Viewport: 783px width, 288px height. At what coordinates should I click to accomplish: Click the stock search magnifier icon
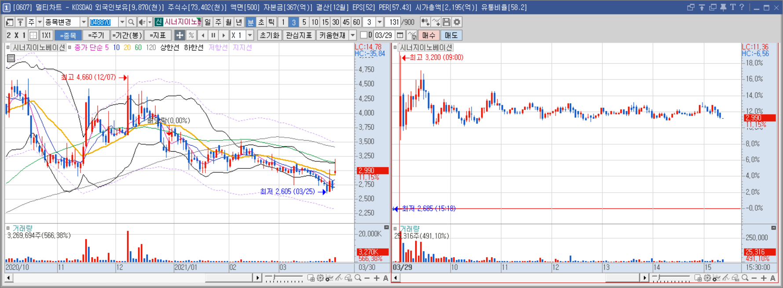(x=131, y=22)
